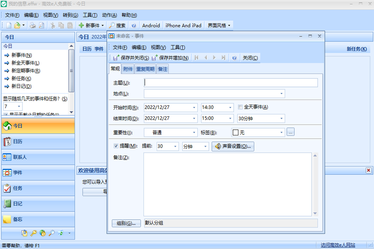The image size is (374, 249).
Task: Click the golden key icon in bottom strip
Action: pos(33,233)
